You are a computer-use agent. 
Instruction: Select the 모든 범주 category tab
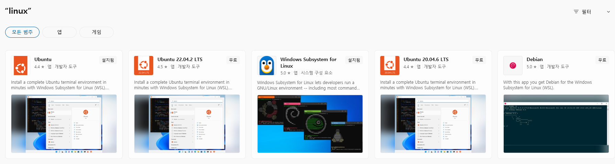[x=22, y=32]
